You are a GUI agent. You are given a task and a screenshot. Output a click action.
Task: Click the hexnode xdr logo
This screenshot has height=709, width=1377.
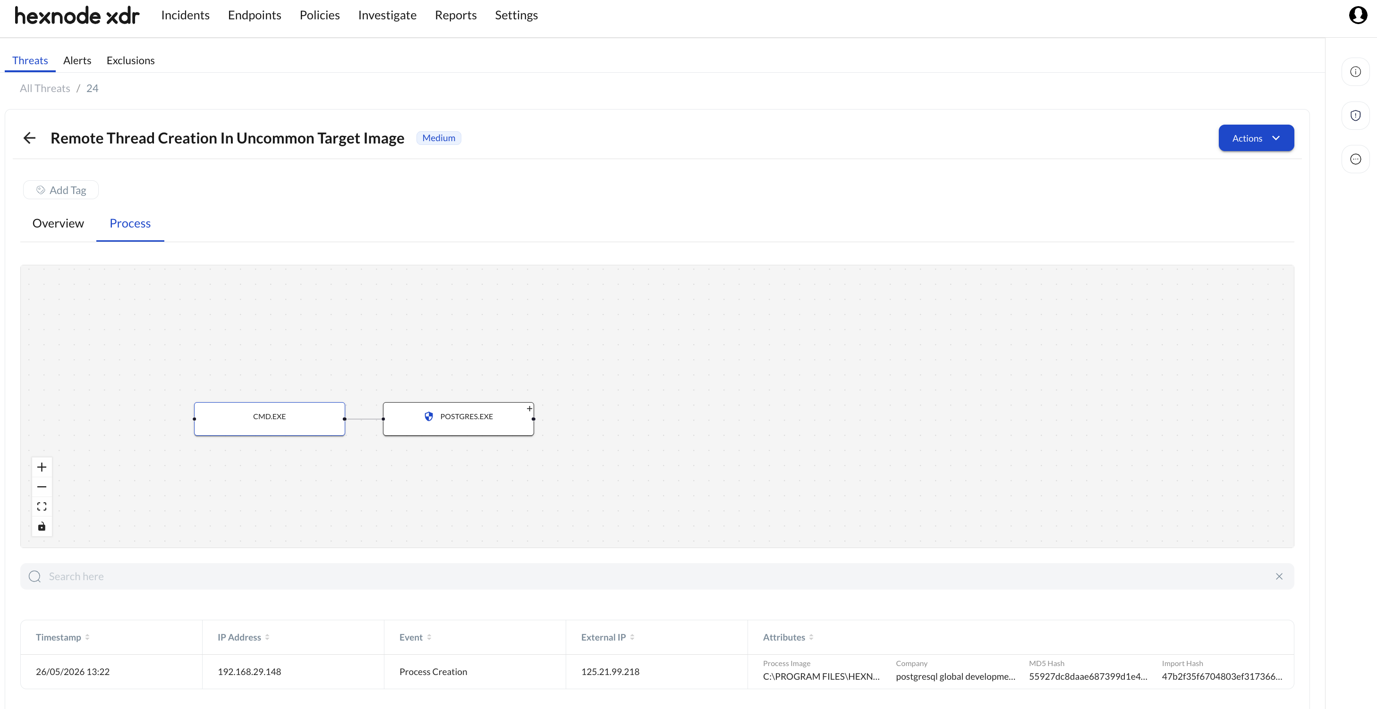77,16
